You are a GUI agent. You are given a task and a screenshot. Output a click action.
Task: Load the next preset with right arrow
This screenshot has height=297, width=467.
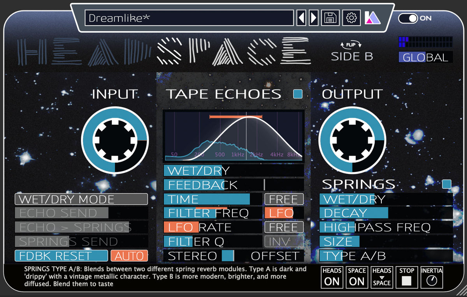click(314, 18)
